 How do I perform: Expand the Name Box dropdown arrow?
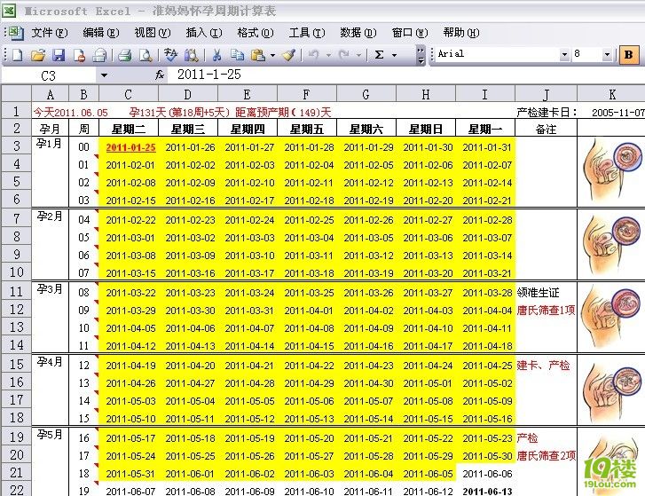[x=104, y=76]
